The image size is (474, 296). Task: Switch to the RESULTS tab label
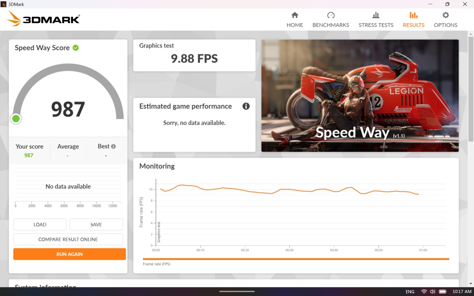pos(414,25)
